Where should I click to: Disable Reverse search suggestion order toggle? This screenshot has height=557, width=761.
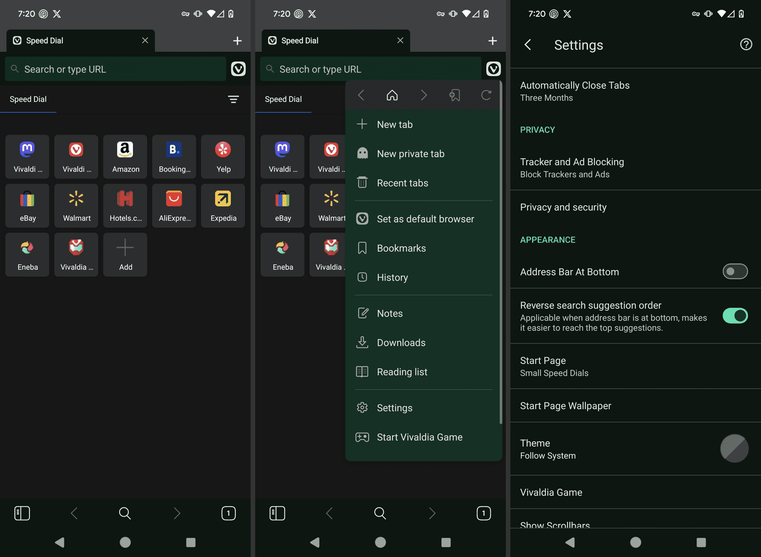(x=735, y=316)
